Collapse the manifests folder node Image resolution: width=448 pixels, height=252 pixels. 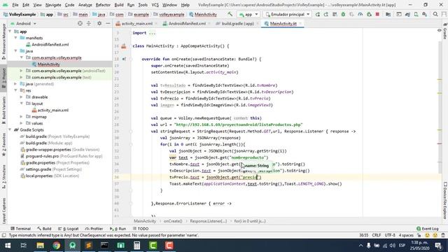(x=16, y=38)
